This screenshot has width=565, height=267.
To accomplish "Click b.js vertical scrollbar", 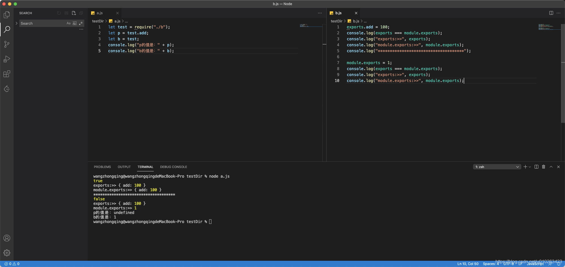I will (563, 74).
